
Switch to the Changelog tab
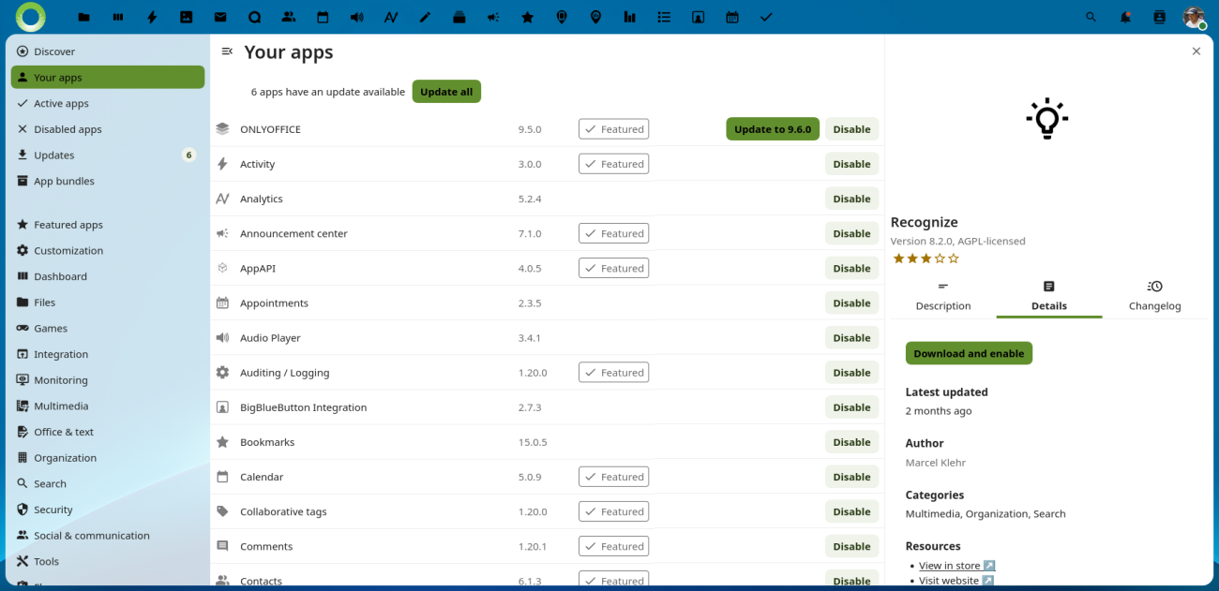pyautogui.click(x=1155, y=296)
